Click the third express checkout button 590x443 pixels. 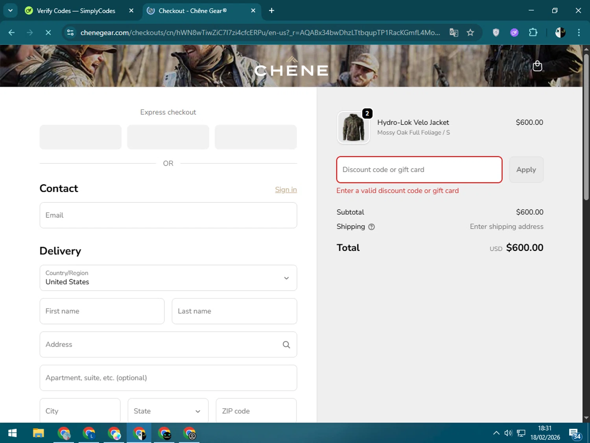pyautogui.click(x=256, y=137)
